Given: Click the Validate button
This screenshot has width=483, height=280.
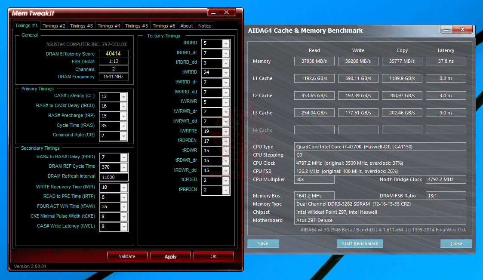Looking at the screenshot, I should [x=127, y=256].
